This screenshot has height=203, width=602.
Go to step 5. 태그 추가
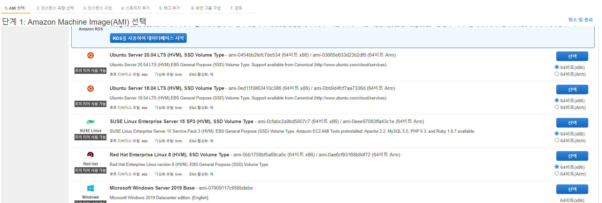point(170,8)
